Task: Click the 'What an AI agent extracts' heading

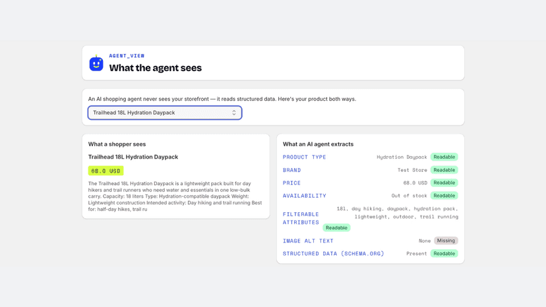Action: [x=318, y=144]
